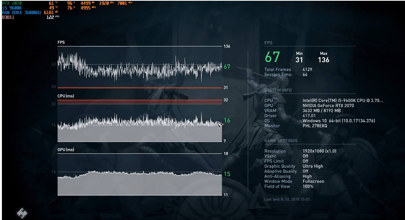Click the GPU temperature 61 °C reading

53,3
